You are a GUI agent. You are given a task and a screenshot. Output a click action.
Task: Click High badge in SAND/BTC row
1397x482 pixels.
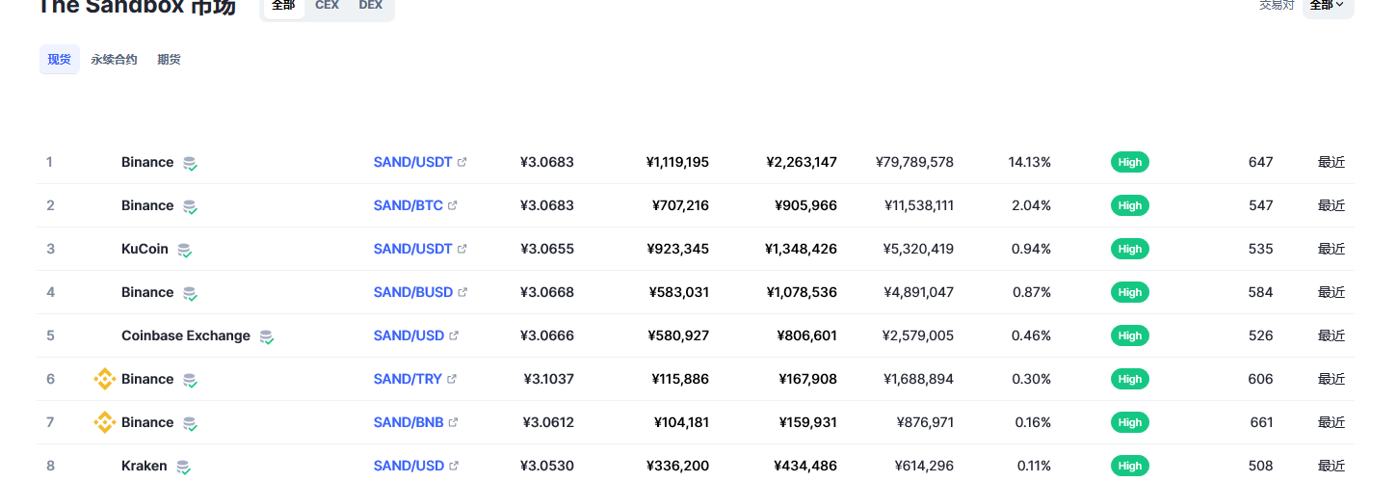1130,205
